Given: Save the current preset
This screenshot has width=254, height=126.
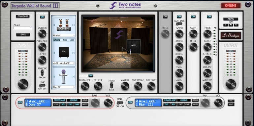Looking at the screenshot, I should (x=23, y=35).
